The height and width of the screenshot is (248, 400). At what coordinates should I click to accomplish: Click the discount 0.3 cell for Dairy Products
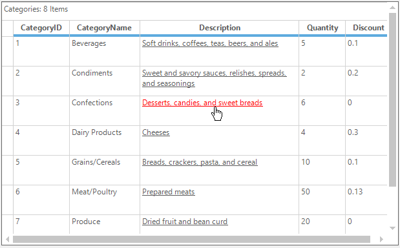coord(366,141)
